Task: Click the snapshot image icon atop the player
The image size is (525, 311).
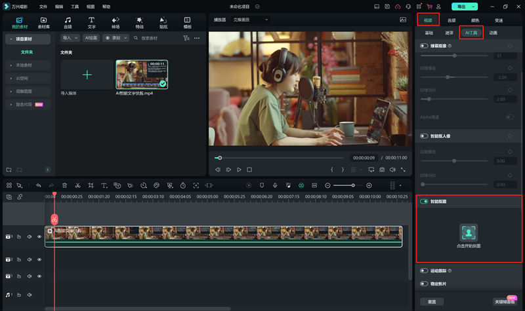Action: point(403,20)
